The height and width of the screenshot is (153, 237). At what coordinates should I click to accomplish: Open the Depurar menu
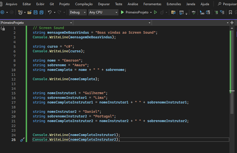tap(104, 4)
